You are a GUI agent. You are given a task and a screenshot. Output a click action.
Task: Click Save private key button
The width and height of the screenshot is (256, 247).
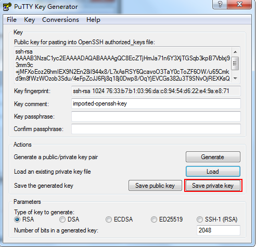213,186
